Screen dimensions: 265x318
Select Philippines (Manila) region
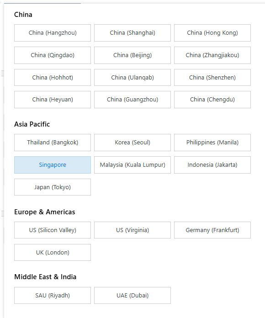212,143
